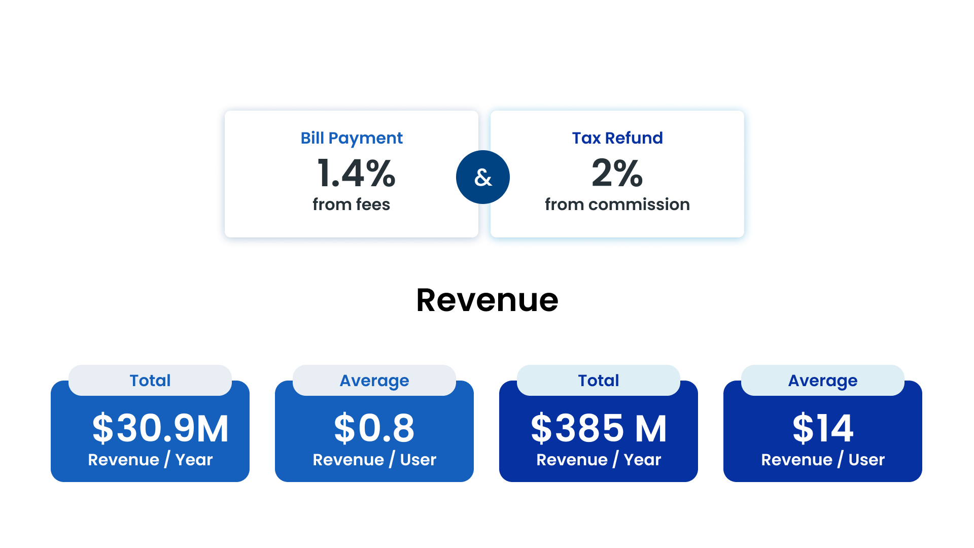
Task: Click the Total label above $385 M
Action: 599,381
